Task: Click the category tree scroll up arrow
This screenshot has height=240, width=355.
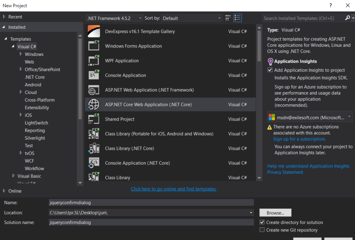Action: click(x=80, y=36)
